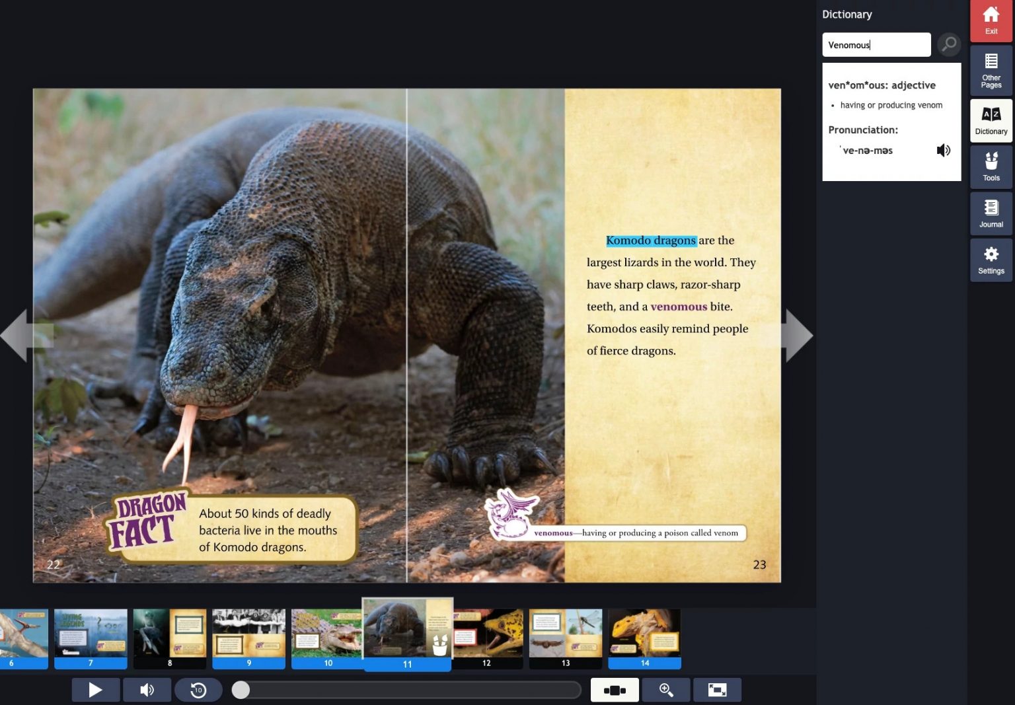Click the dictionary search magnifier icon
Image resolution: width=1015 pixels, height=705 pixels.
(x=949, y=44)
